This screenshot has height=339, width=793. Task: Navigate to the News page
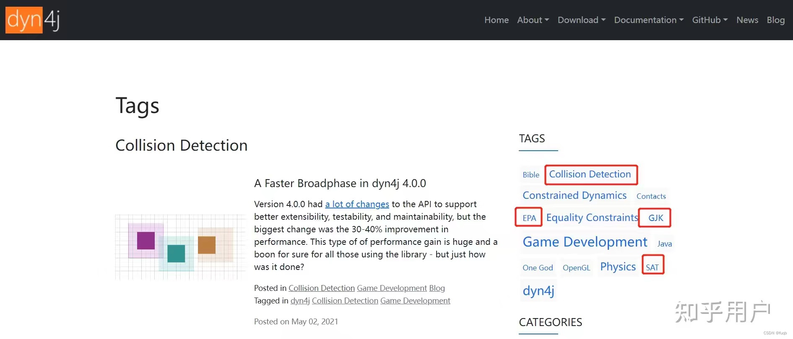(747, 20)
